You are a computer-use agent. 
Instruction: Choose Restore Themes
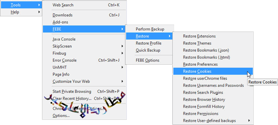(x=213, y=43)
